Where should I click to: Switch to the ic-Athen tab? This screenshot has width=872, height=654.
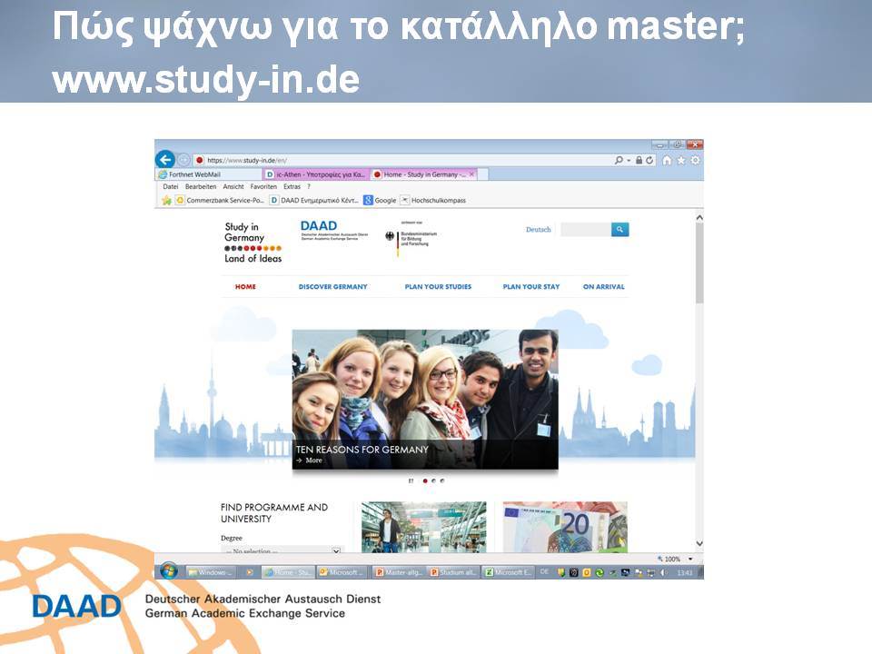(316, 174)
